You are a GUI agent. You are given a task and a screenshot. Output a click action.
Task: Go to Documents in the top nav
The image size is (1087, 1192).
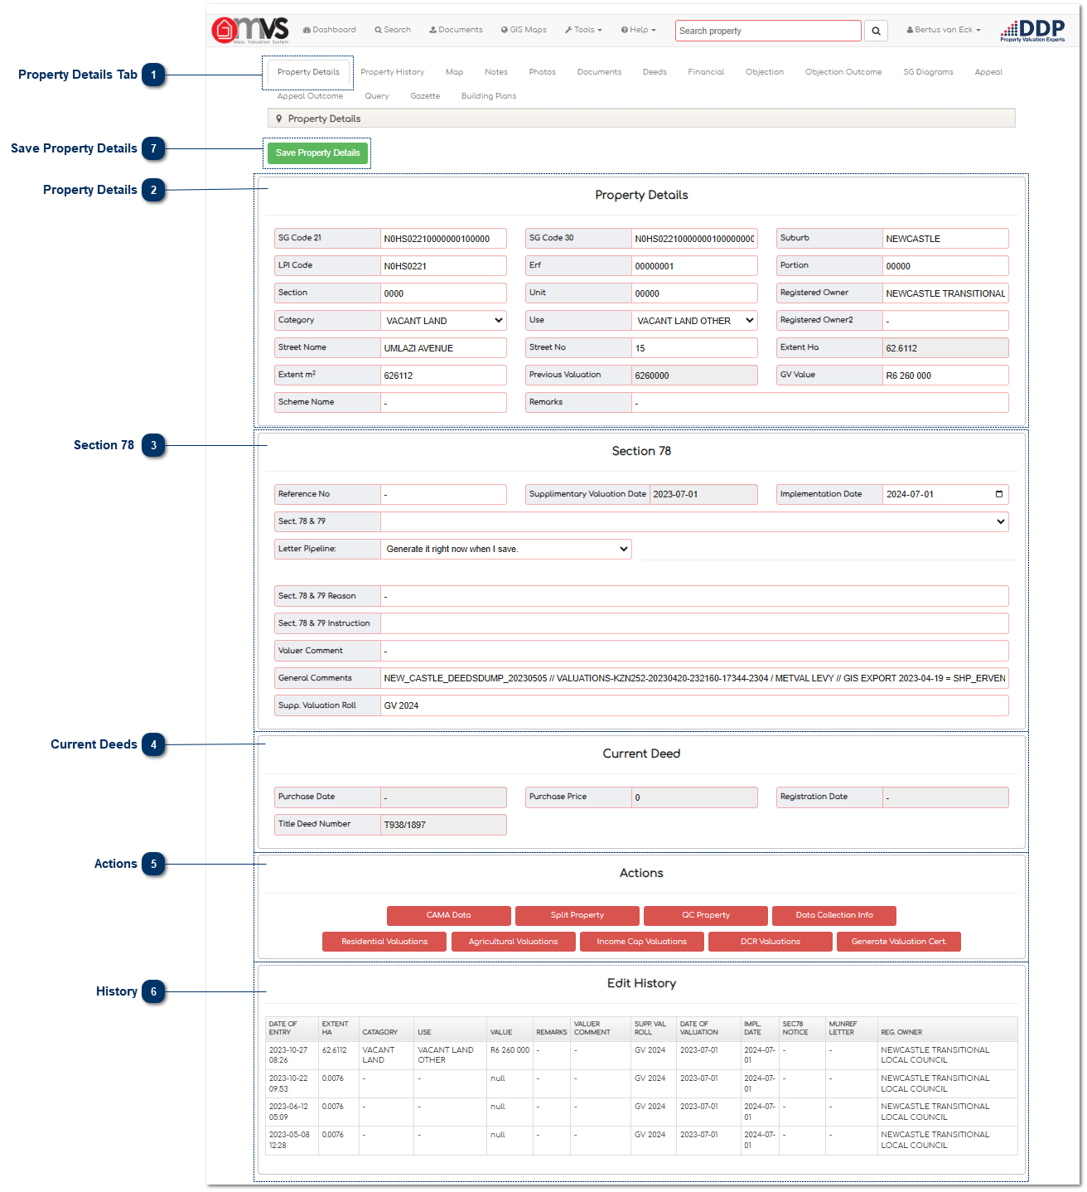(x=456, y=30)
